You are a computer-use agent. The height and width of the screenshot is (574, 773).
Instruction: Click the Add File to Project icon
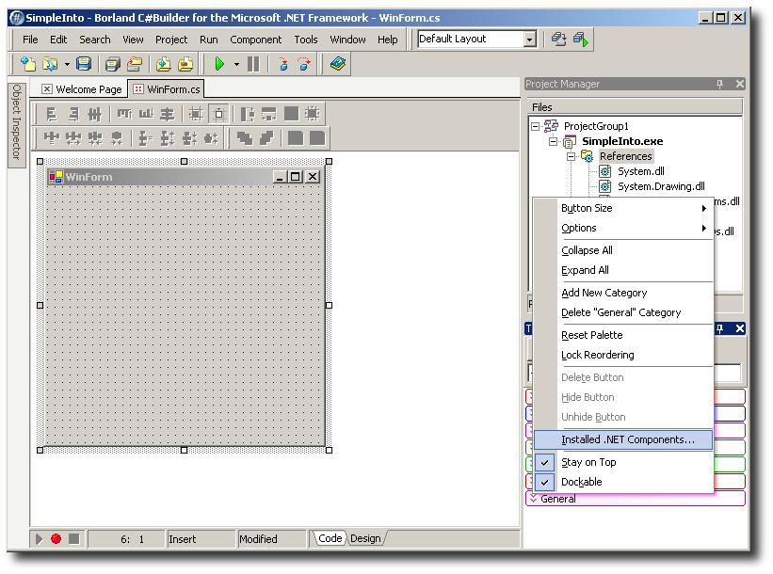point(164,64)
